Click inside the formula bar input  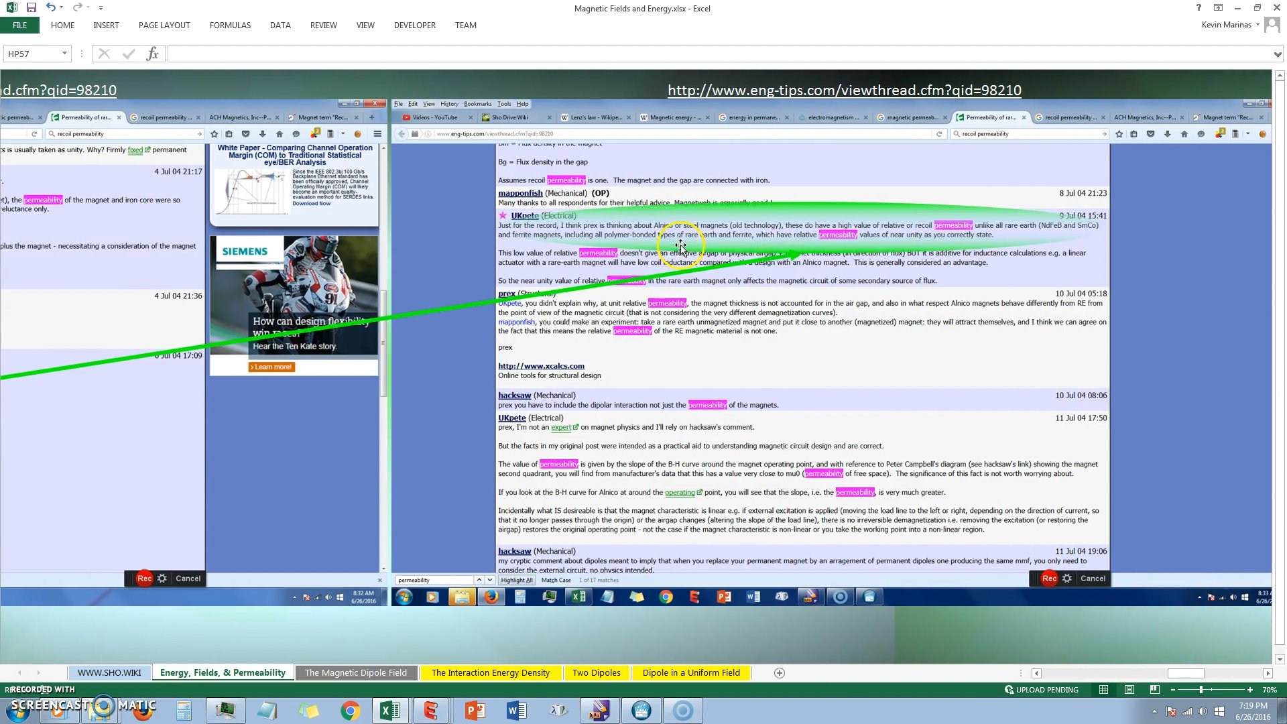coord(719,54)
